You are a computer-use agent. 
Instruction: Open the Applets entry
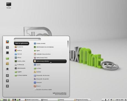point(37,65)
